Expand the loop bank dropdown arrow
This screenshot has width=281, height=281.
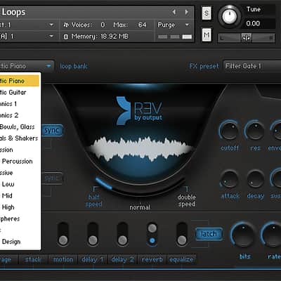click(48, 66)
